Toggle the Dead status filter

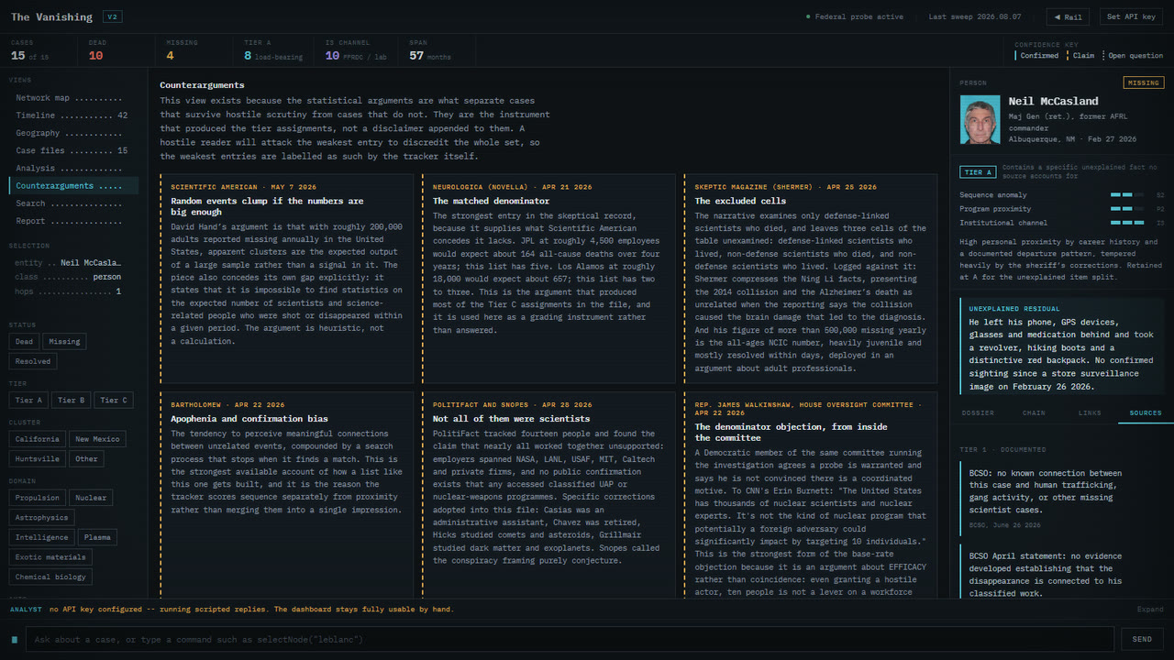point(24,341)
